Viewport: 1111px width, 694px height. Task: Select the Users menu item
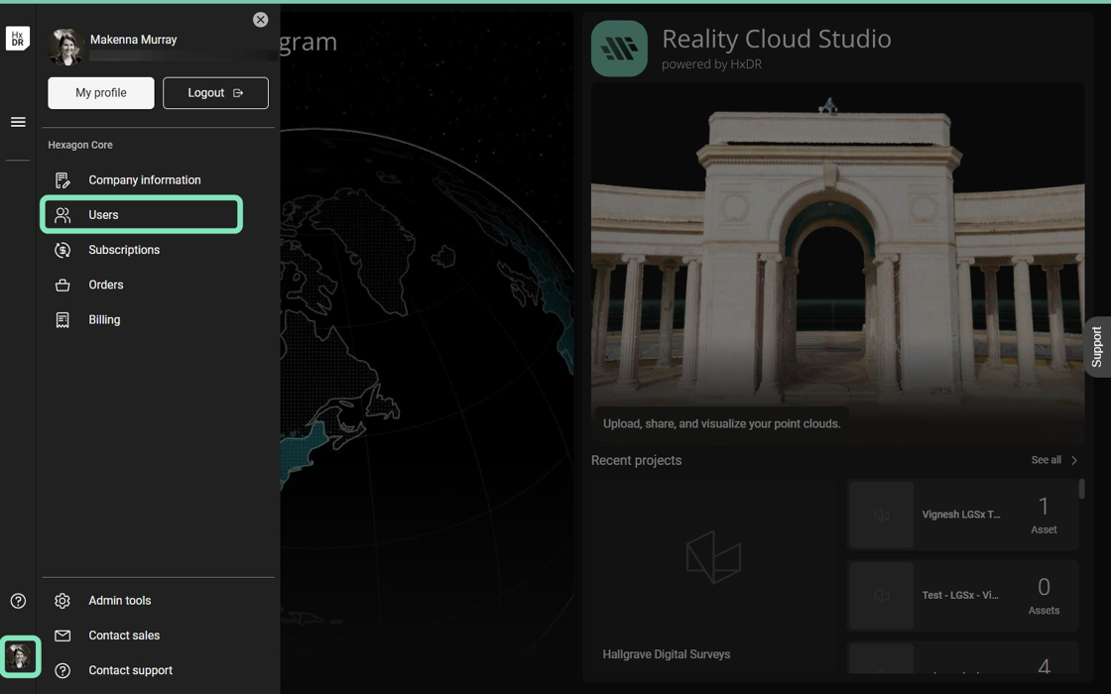pos(142,214)
